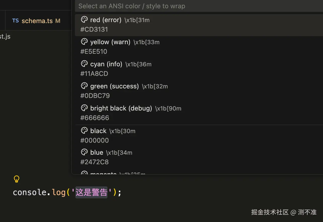Select the red (error) color option
Screen dimensions: 323x222
tap(199, 25)
